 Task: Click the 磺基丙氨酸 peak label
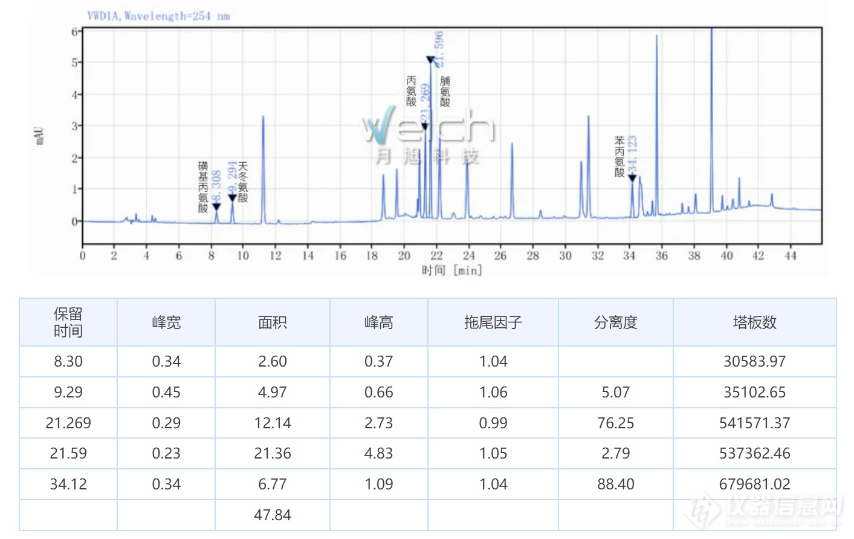click(x=203, y=187)
